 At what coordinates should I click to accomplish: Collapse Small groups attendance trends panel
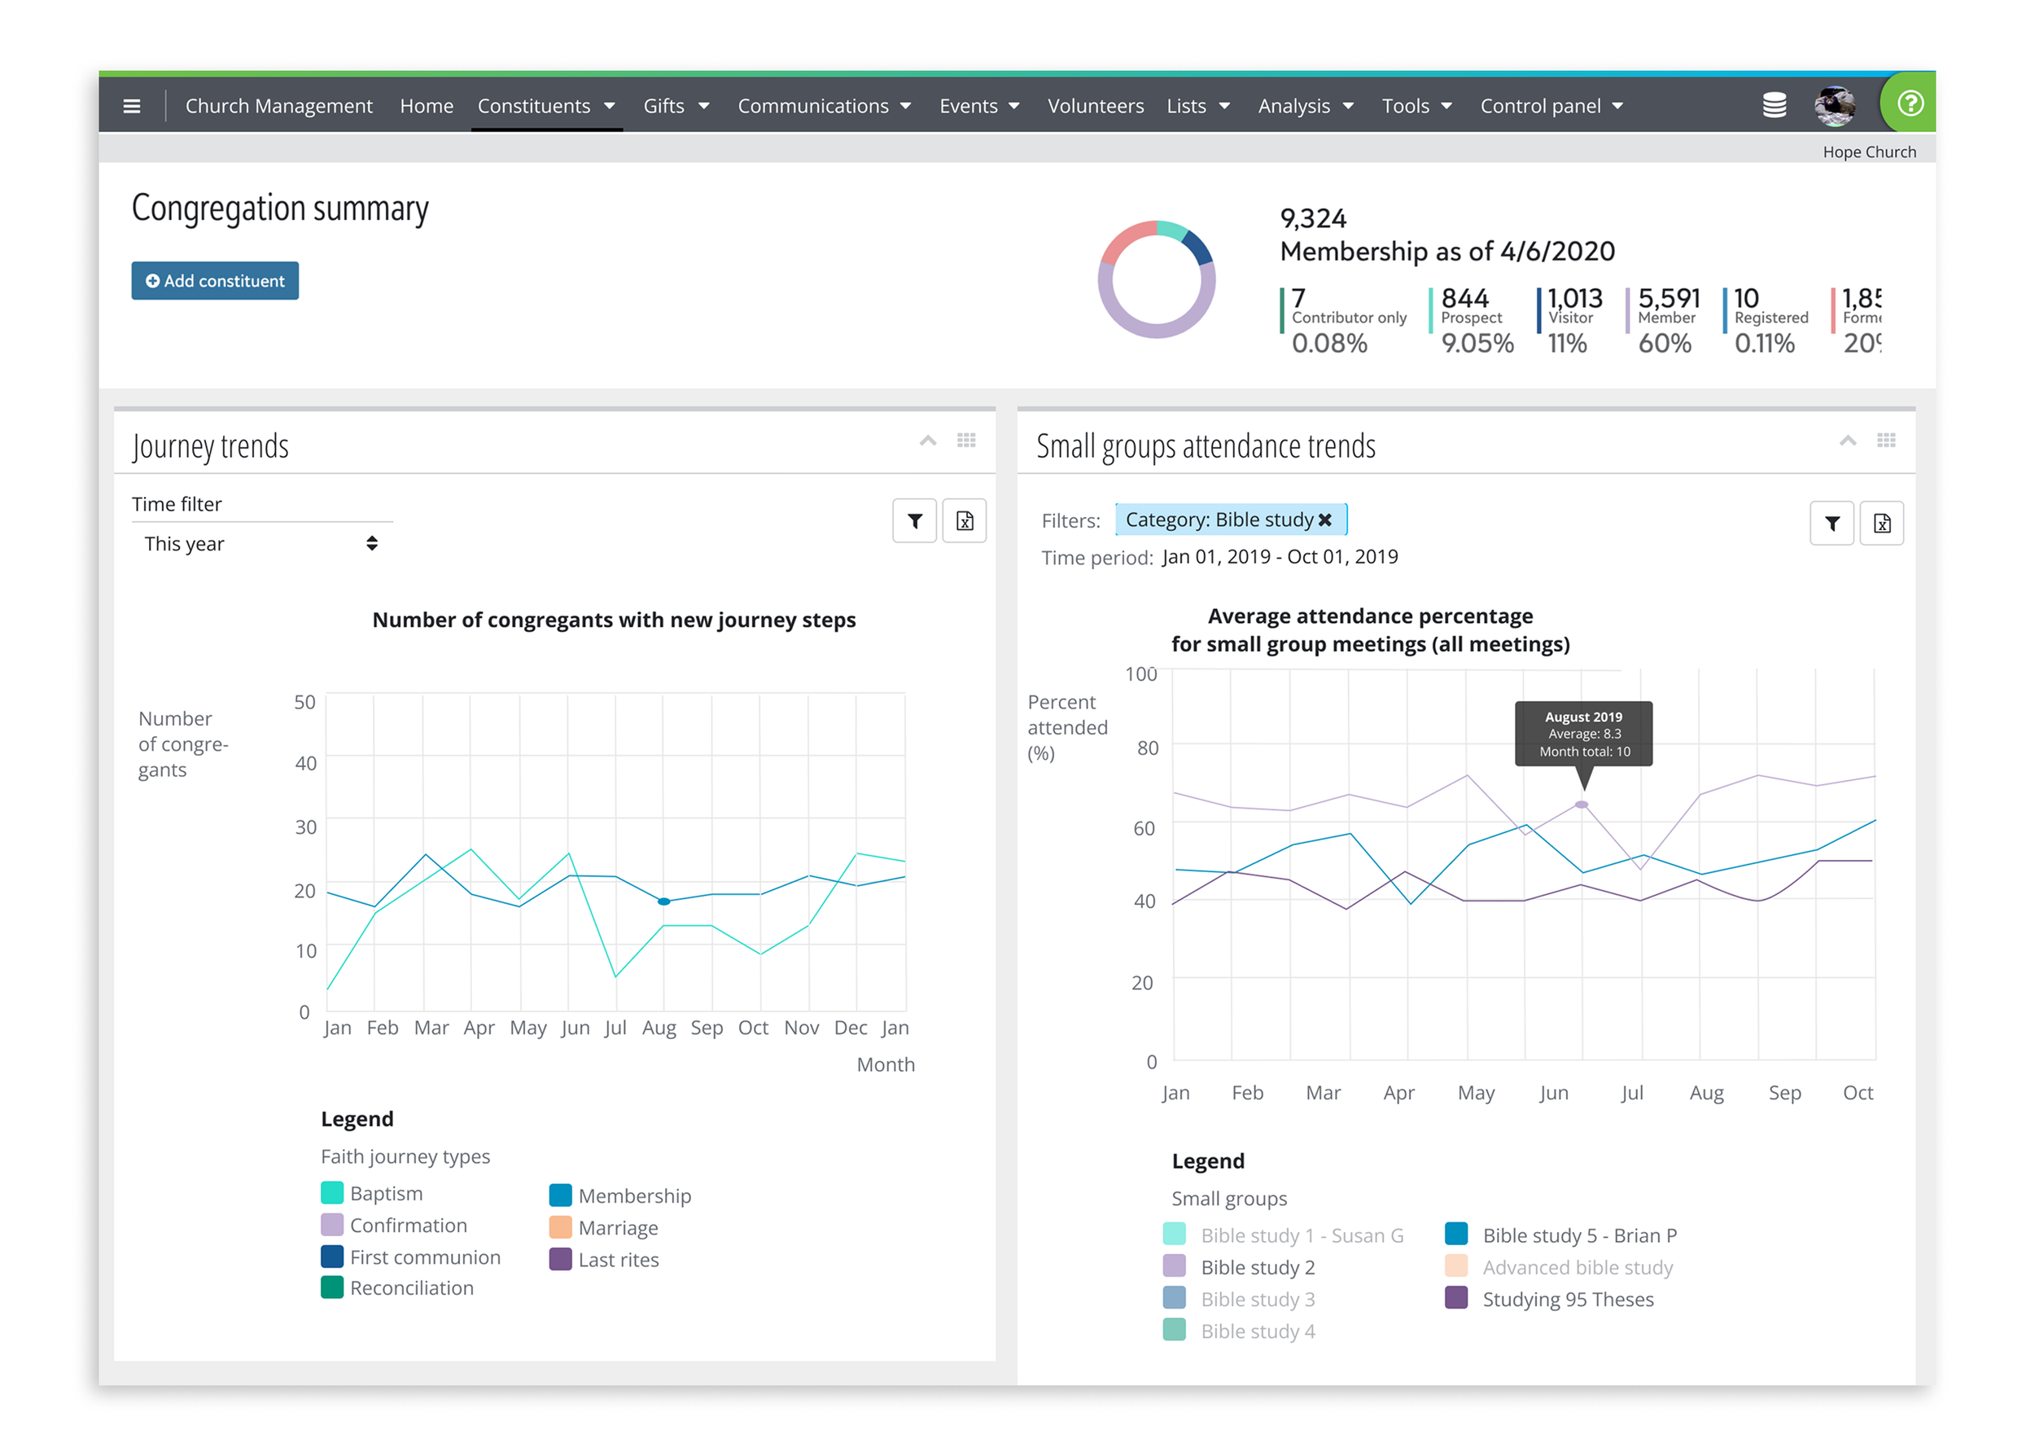(1847, 441)
